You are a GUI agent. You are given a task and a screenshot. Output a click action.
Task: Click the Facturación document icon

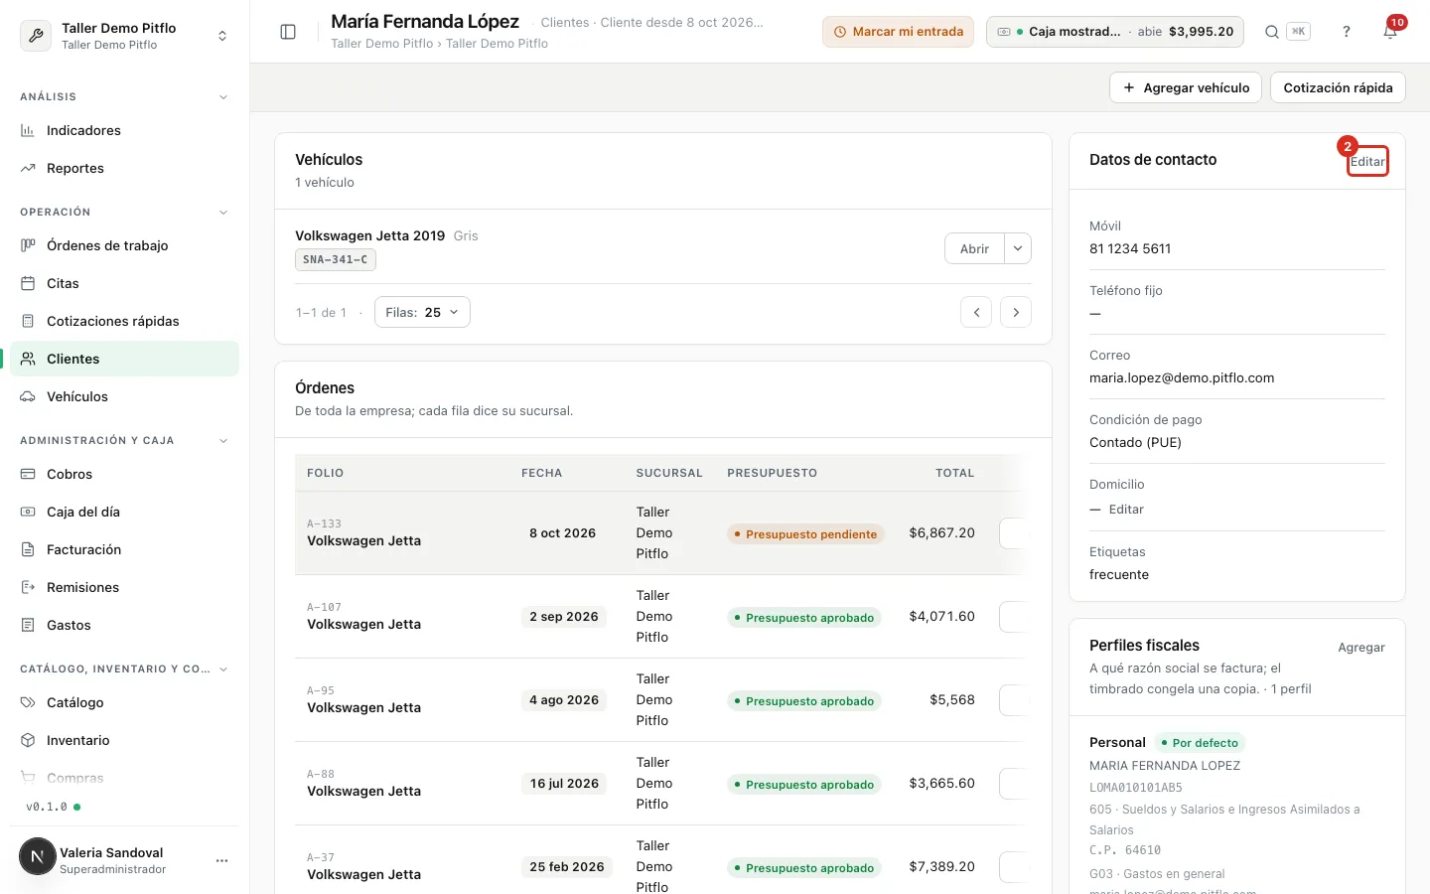click(28, 549)
